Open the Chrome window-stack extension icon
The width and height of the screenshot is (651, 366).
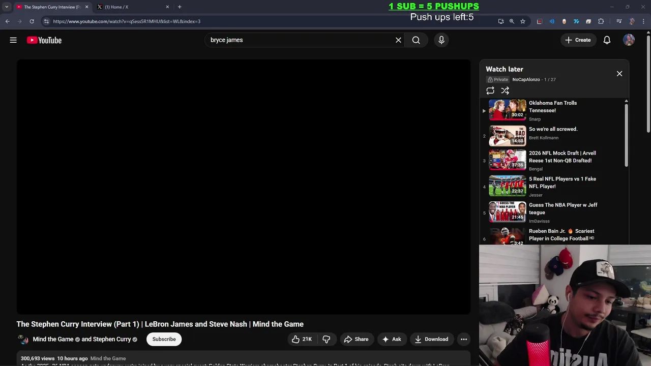(588, 21)
